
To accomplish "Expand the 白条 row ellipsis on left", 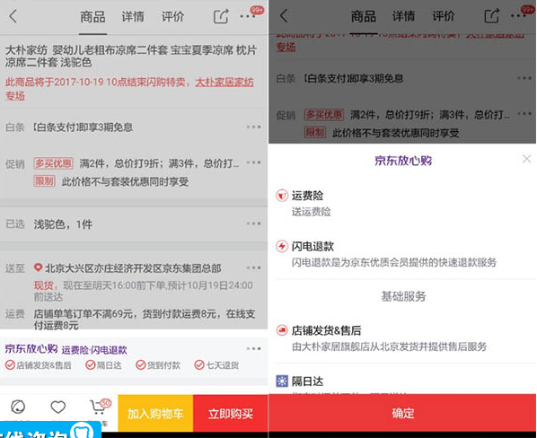I will click(254, 127).
